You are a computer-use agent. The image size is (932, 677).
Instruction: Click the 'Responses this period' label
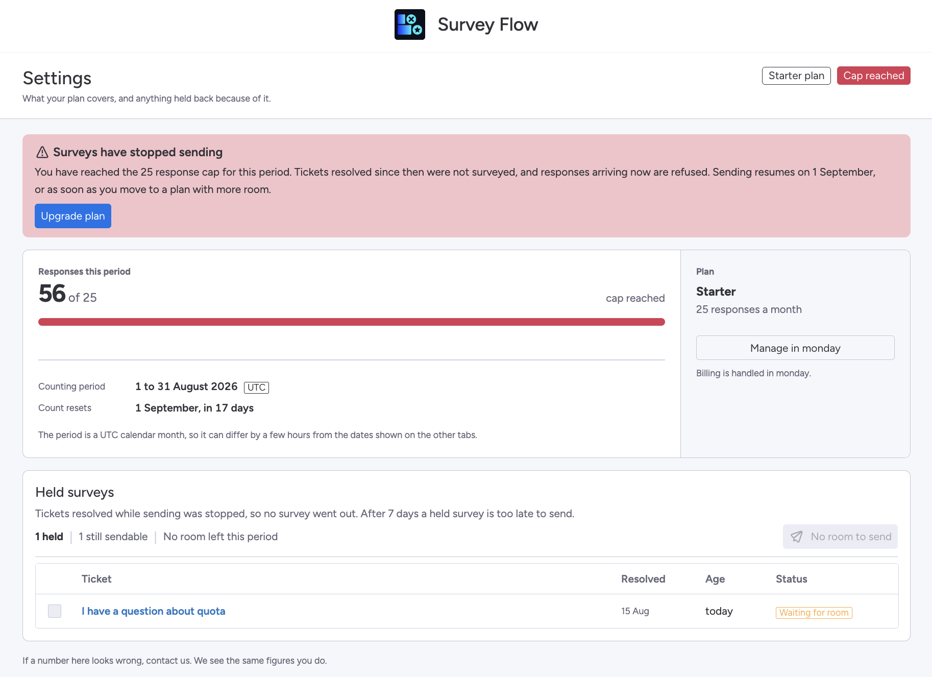(84, 272)
